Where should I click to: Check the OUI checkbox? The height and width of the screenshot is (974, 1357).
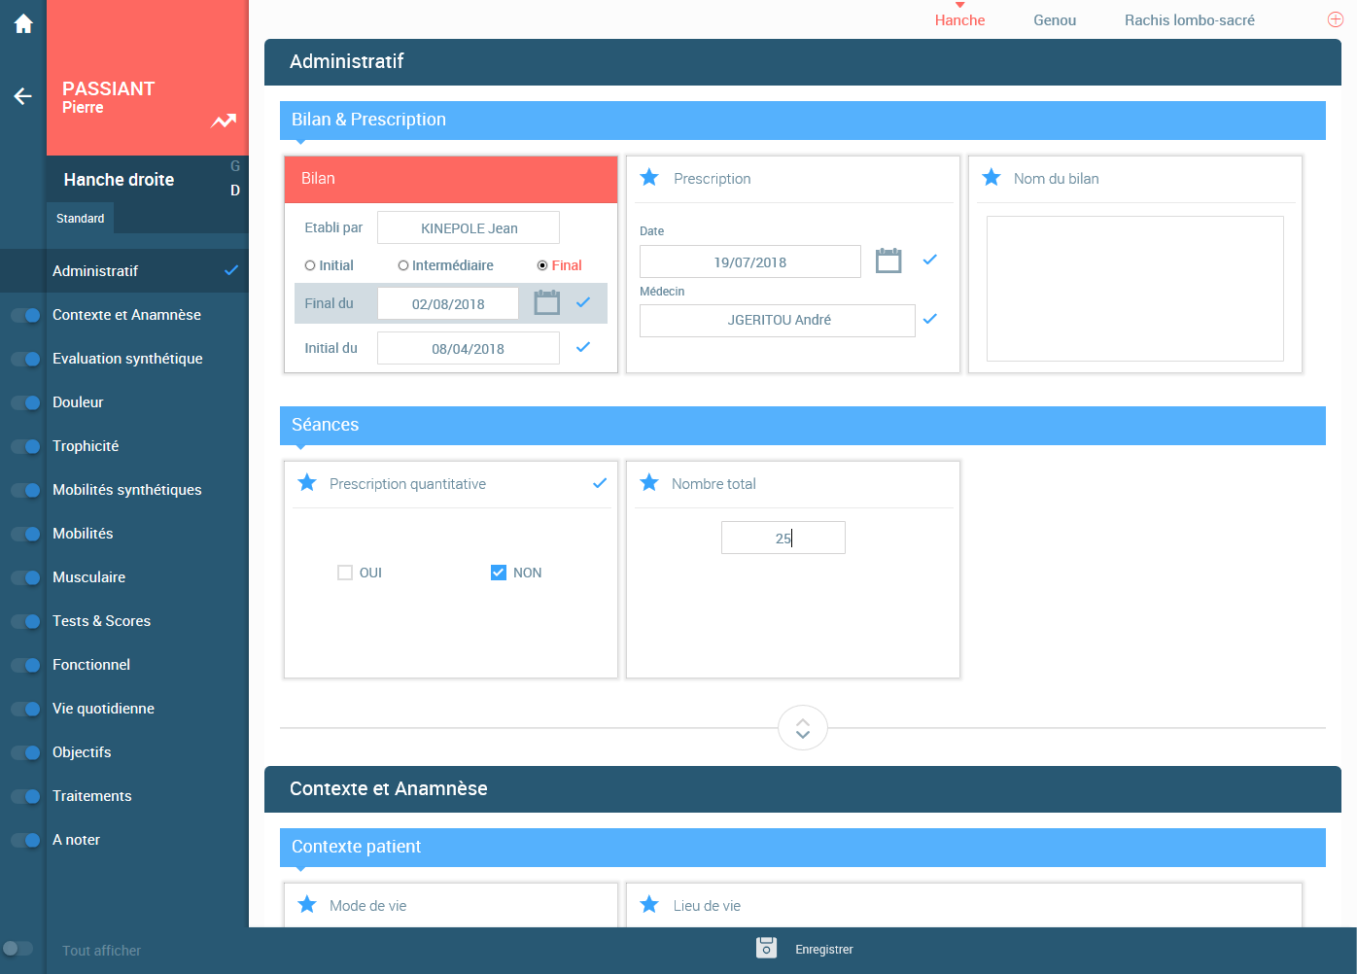click(x=345, y=573)
